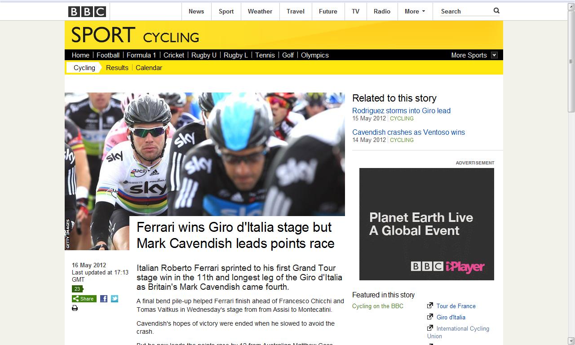Open the Weather tab in BBC navigation
Viewport: 575px width, 345px height.
[x=260, y=12]
